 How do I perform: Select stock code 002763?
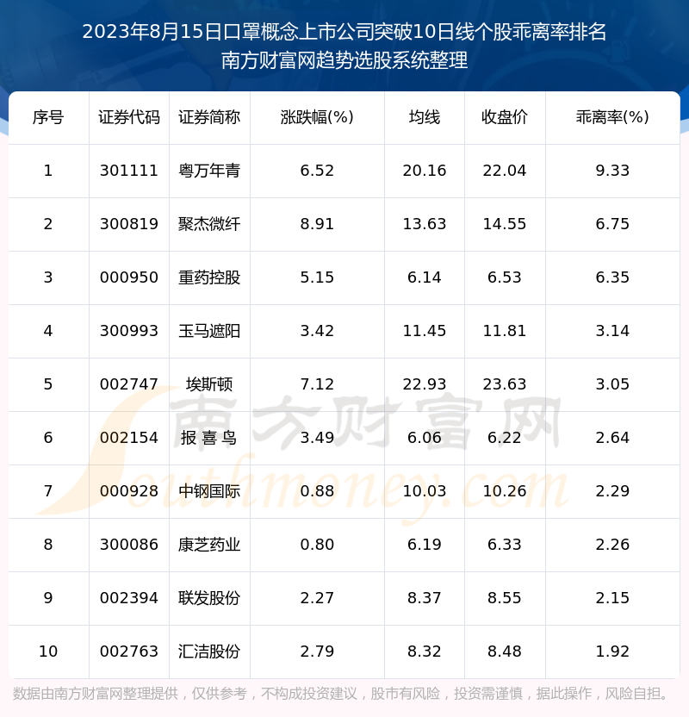(129, 652)
